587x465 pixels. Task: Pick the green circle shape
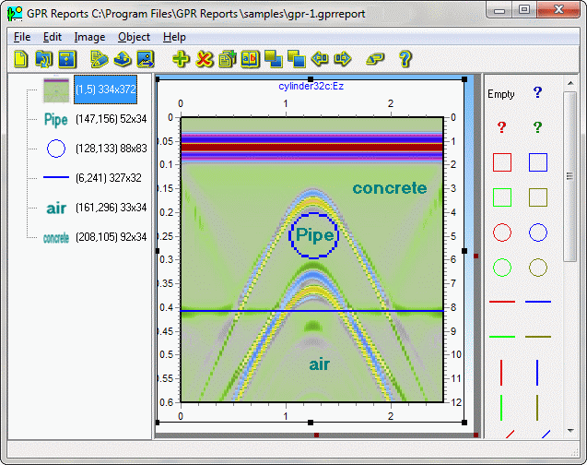coord(502,268)
